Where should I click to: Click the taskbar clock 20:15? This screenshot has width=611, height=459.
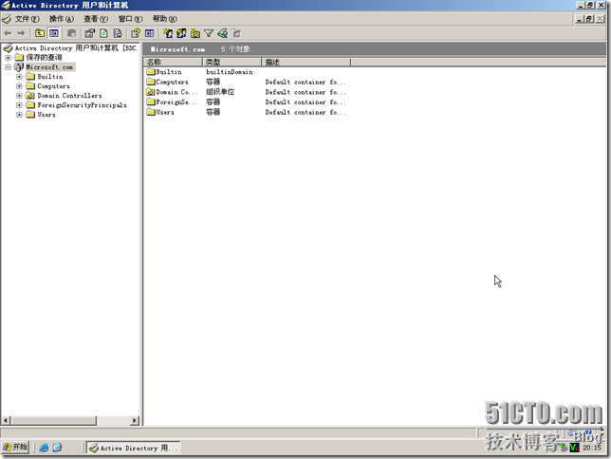(592, 448)
